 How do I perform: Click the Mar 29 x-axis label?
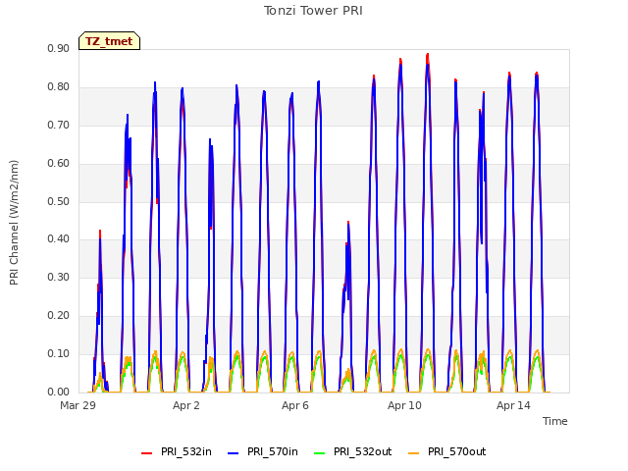[x=78, y=405]
